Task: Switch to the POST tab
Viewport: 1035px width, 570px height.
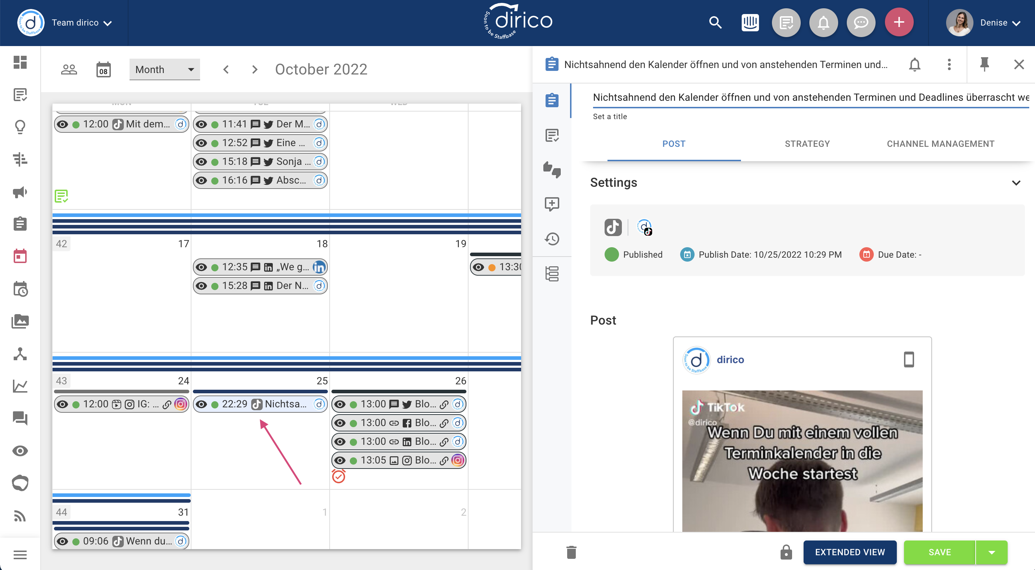Action: tap(674, 144)
